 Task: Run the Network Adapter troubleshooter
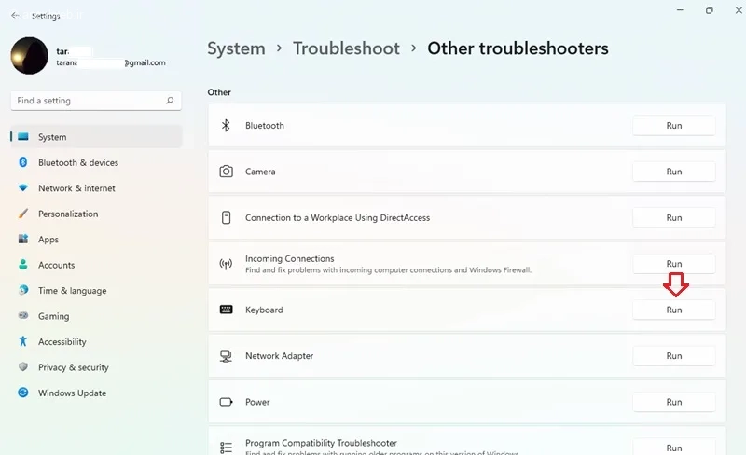tap(673, 356)
